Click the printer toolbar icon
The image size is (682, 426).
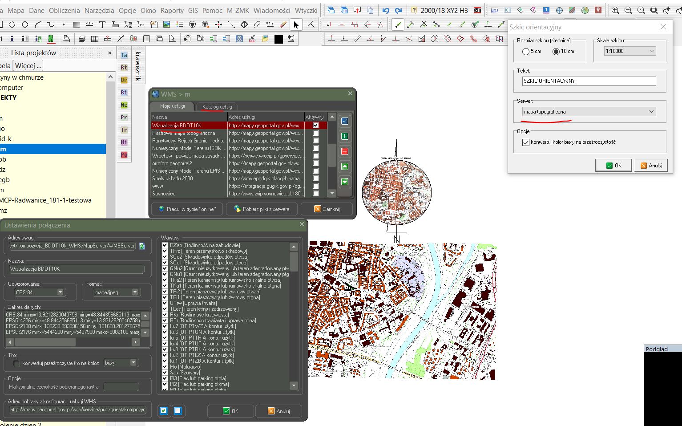tap(66, 39)
